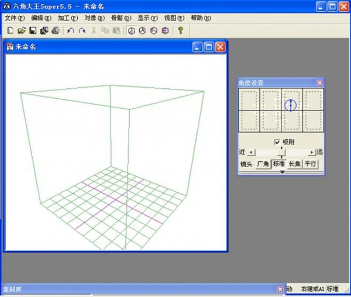Click the Print icon in toolbar
The height and width of the screenshot is (297, 351).
pos(55,30)
